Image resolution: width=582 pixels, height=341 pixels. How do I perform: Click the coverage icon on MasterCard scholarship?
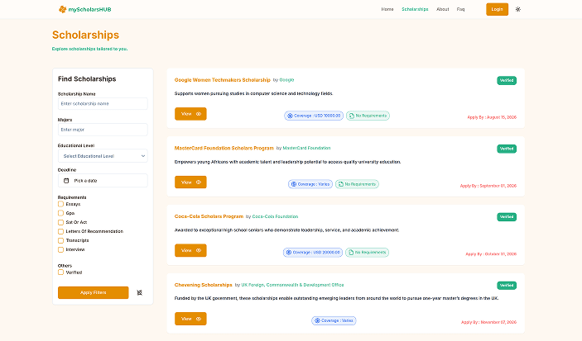(x=293, y=183)
